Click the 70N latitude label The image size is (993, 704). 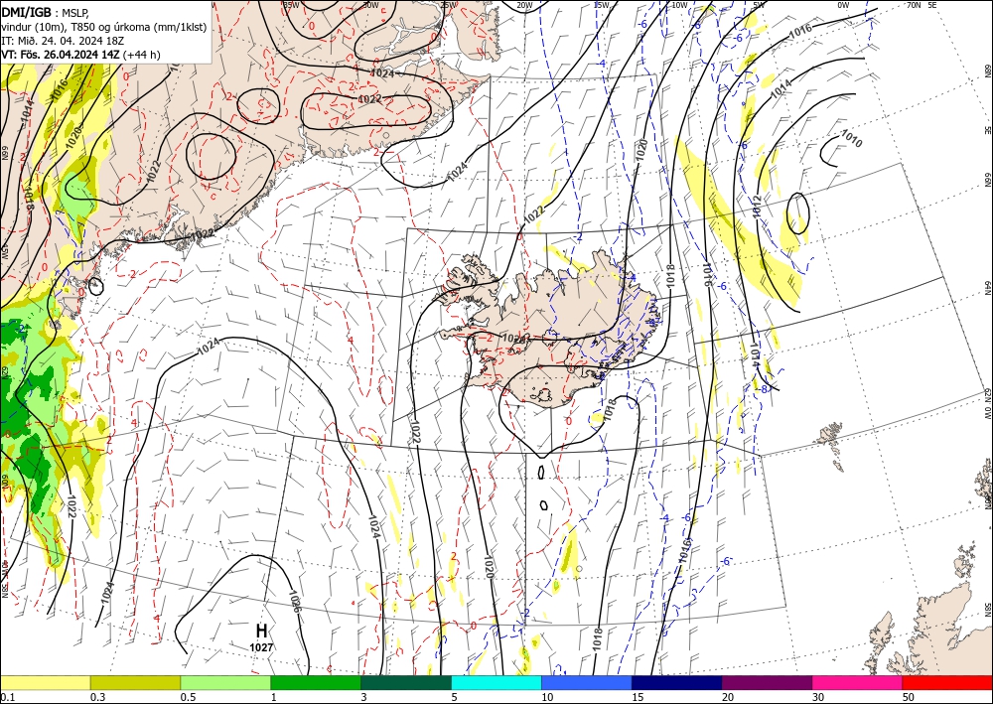(914, 5)
